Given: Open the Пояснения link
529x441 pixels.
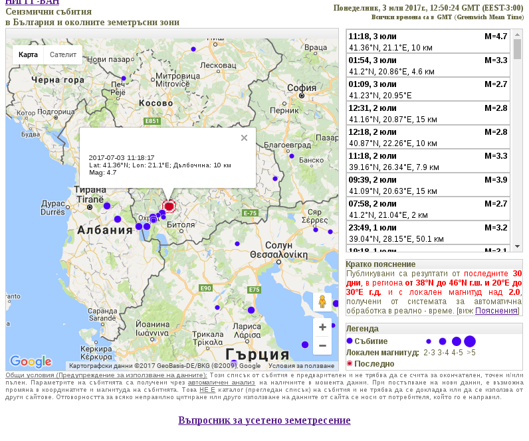Looking at the screenshot, I should [496, 311].
